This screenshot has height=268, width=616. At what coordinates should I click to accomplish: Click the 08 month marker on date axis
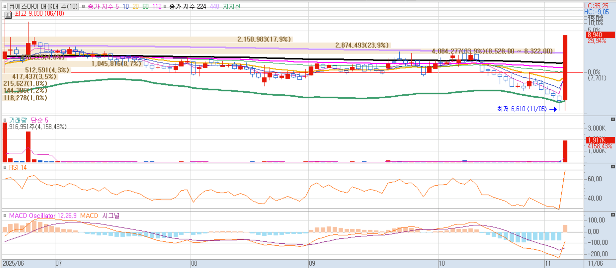click(194, 263)
